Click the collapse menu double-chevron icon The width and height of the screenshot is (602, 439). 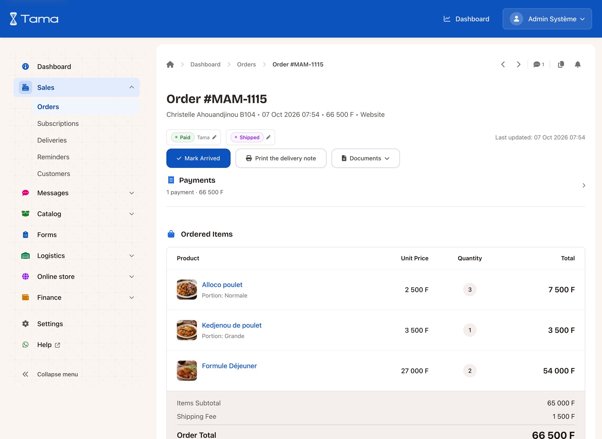[26, 374]
